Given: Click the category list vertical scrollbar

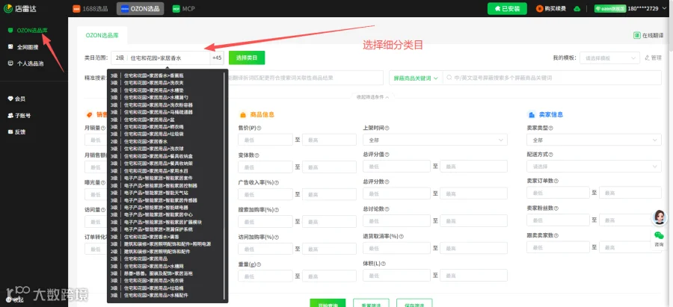Looking at the screenshot, I should click(x=225, y=185).
